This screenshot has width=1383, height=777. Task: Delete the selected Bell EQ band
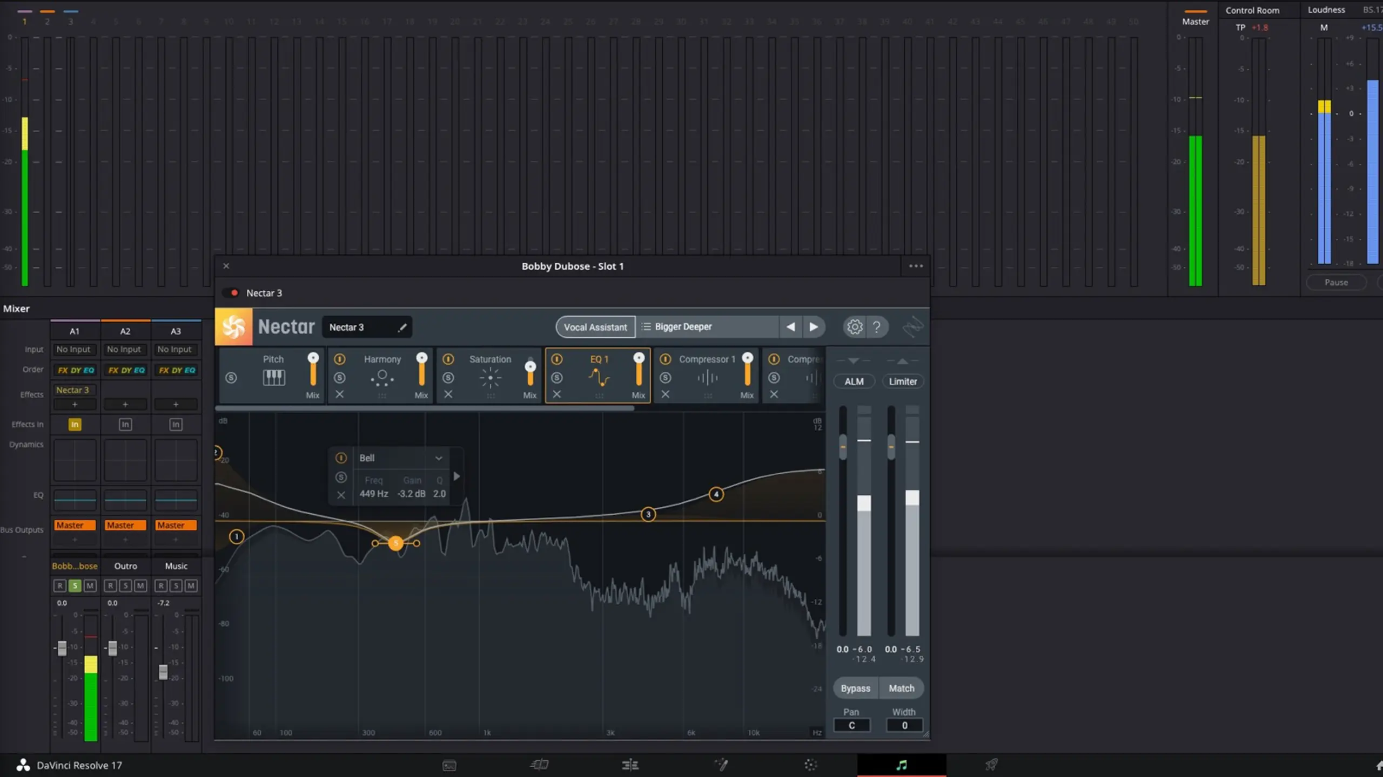[341, 495]
